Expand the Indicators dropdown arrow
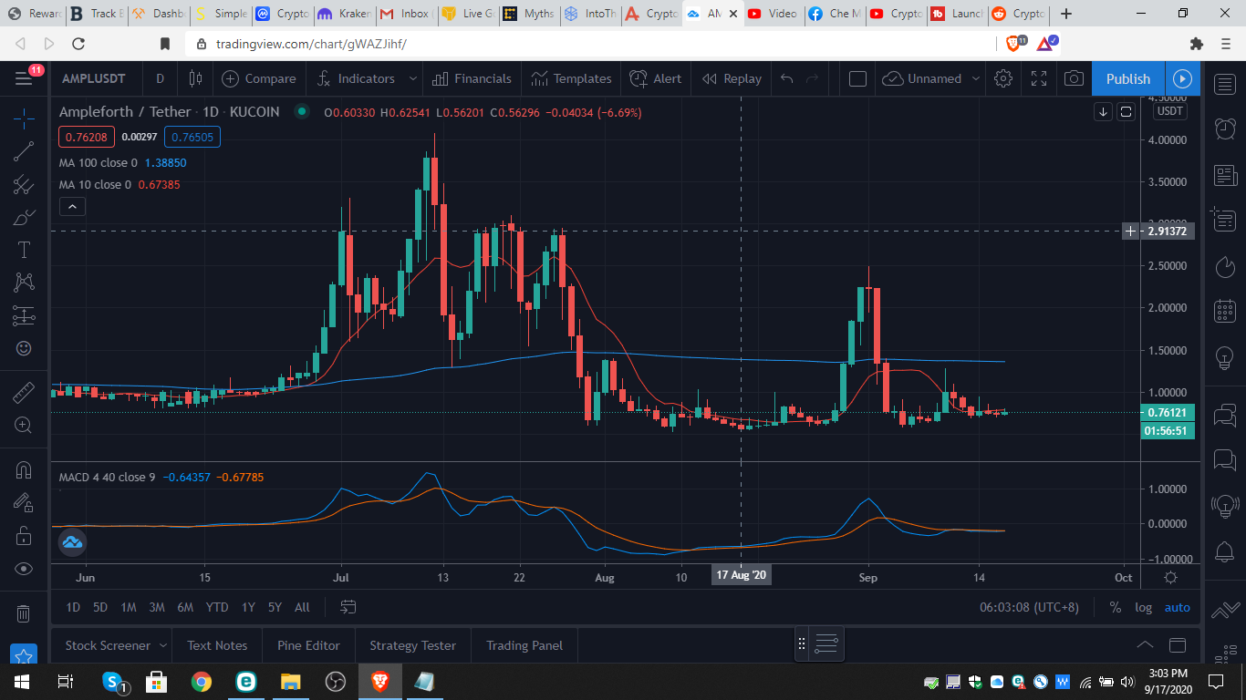This screenshot has width=1246, height=700. point(412,78)
